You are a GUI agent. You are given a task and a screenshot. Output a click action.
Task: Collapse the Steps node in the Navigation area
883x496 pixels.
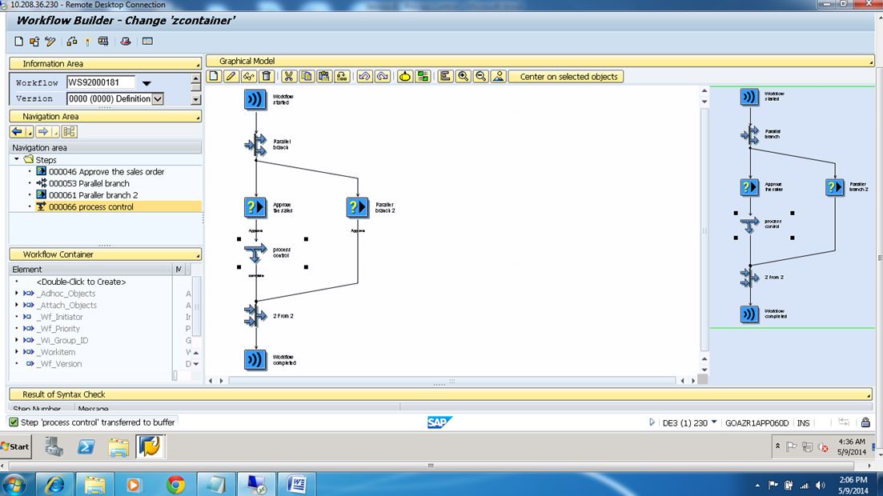(x=18, y=159)
